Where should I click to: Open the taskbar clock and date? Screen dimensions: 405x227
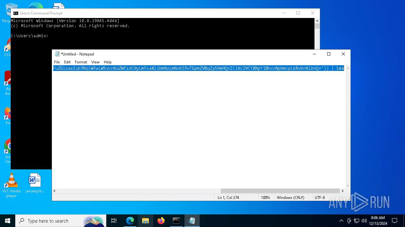(x=378, y=221)
